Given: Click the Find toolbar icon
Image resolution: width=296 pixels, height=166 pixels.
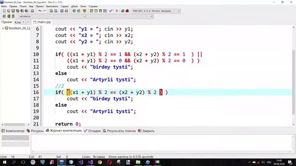Looking at the screenshot, I should pyautogui.click(x=51, y=11).
